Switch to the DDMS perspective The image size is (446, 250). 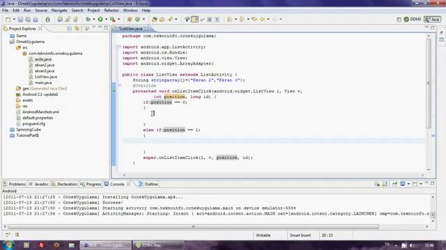click(x=413, y=19)
